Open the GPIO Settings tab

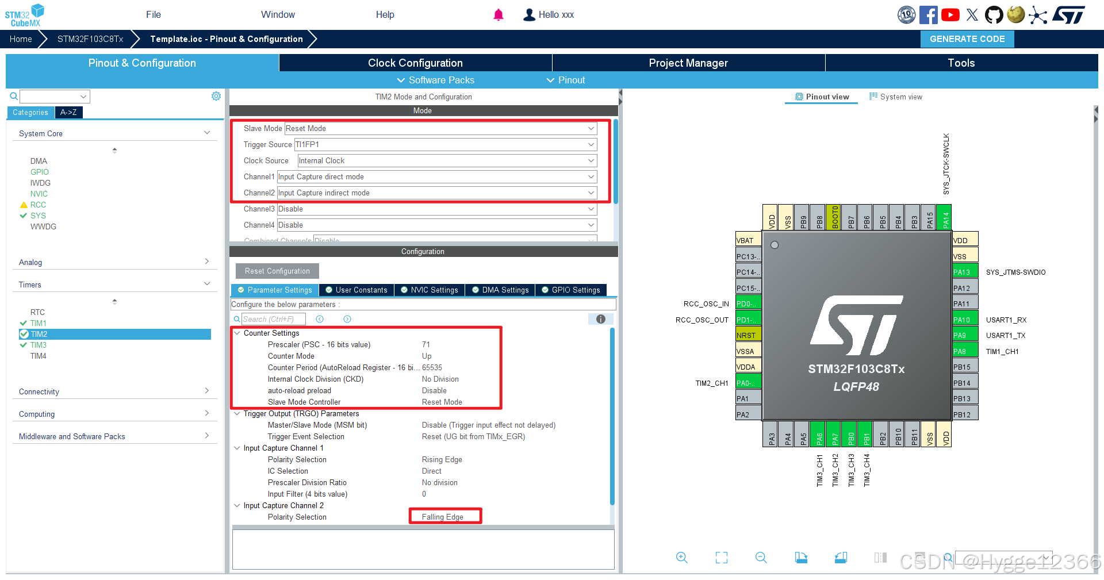571,290
